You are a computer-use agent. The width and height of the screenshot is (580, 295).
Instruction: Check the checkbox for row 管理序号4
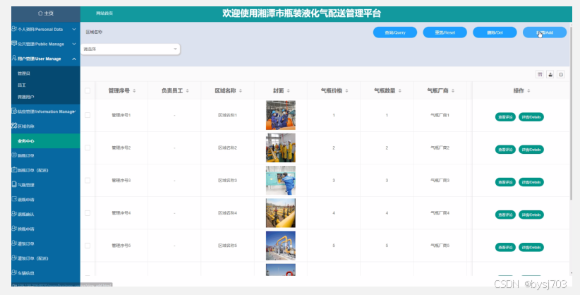87,213
